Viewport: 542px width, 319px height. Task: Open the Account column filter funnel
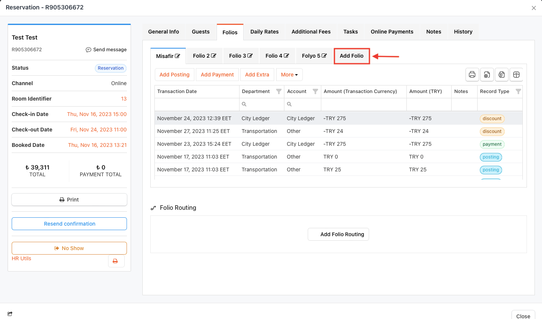click(x=315, y=92)
